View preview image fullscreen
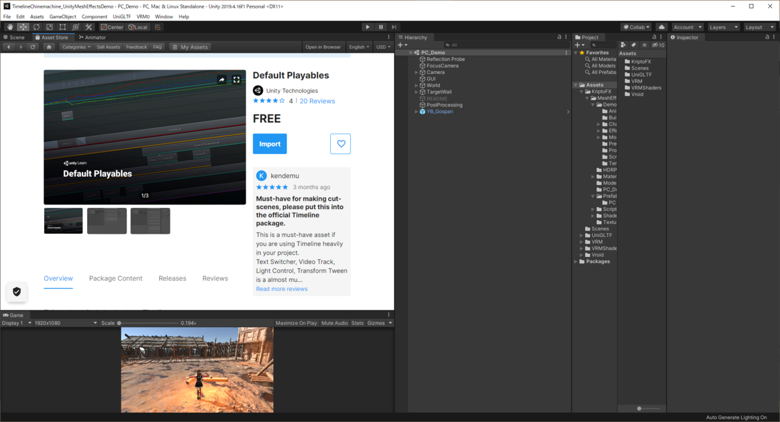The height and width of the screenshot is (422, 780). tap(237, 79)
